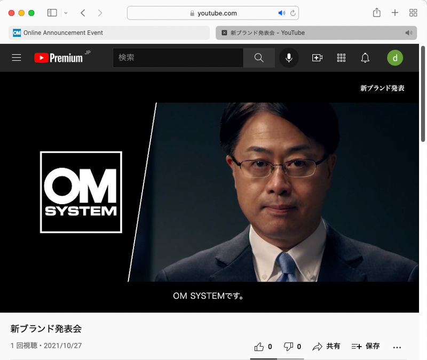Open the YouTube apps grid icon
The height and width of the screenshot is (360, 427).
click(x=341, y=58)
